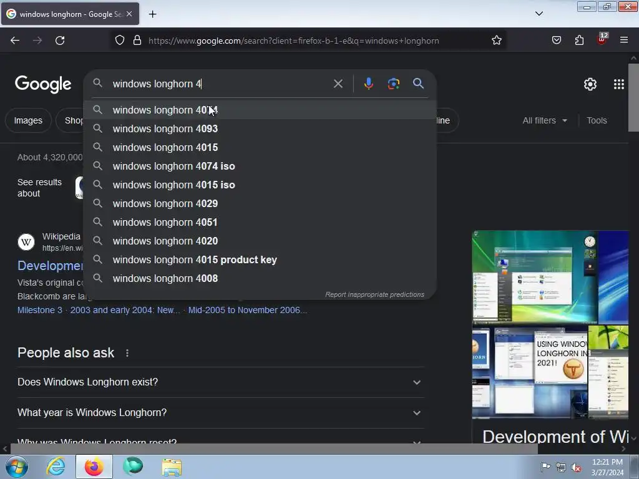Viewport: 639px width, 479px height.
Task: Open the Mid-2005 to November 2006 sublink
Action: click(248, 311)
